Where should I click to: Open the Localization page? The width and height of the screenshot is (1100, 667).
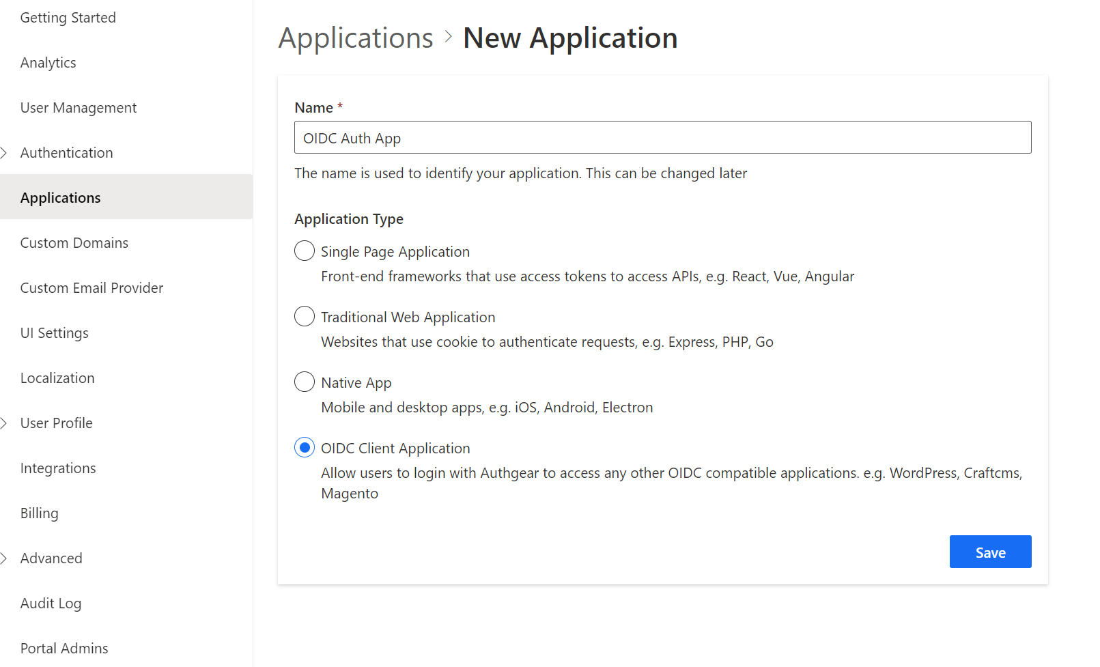pyautogui.click(x=57, y=378)
